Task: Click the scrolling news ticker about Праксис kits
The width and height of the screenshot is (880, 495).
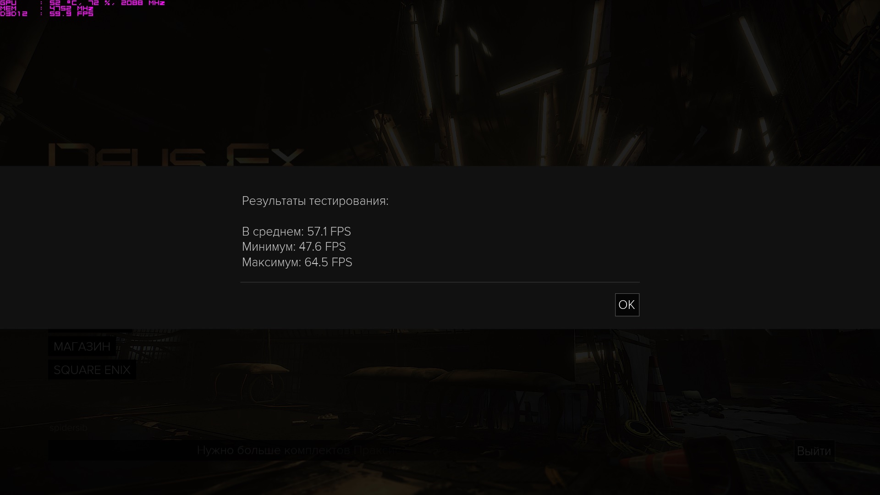Action: 298,451
